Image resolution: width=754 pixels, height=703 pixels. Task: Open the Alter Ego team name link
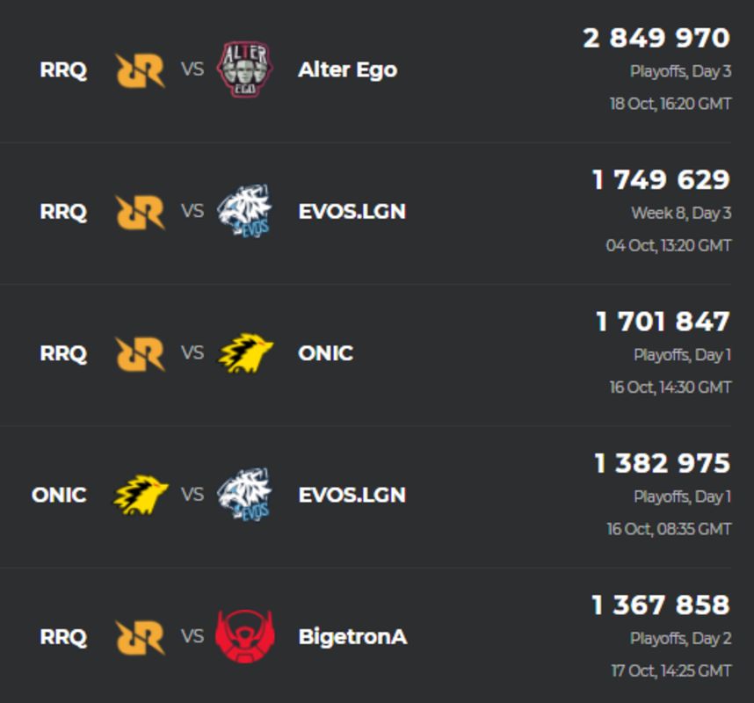(x=348, y=70)
